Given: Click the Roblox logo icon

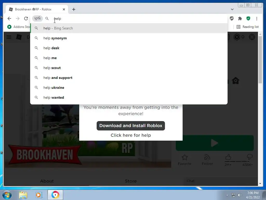Looking at the screenshot, I should point(19,37).
